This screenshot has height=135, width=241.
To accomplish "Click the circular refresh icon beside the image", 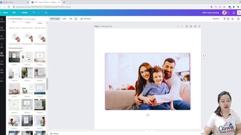I will pos(204,55).
